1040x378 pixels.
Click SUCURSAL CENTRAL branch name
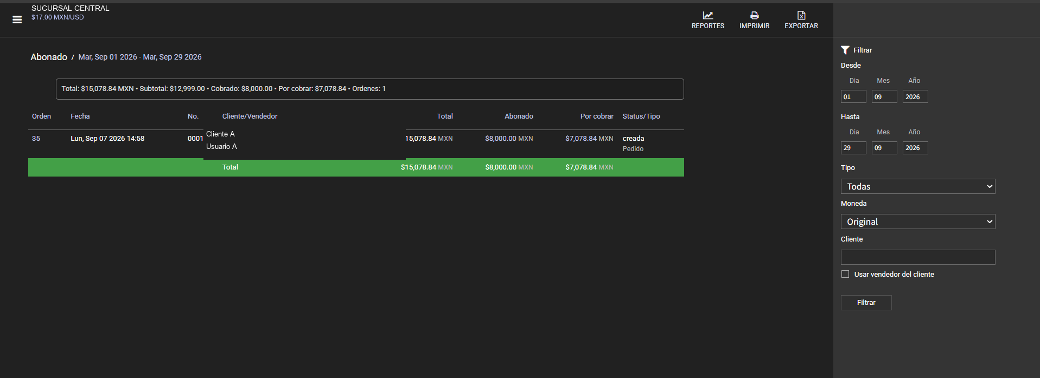tap(71, 8)
